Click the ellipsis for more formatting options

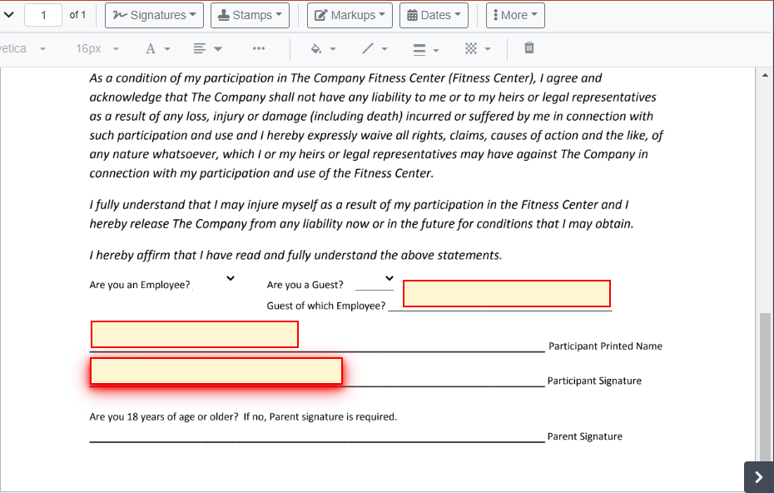(x=259, y=48)
